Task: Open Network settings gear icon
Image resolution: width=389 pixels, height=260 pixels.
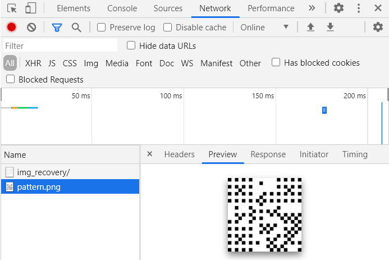Action: click(x=378, y=27)
